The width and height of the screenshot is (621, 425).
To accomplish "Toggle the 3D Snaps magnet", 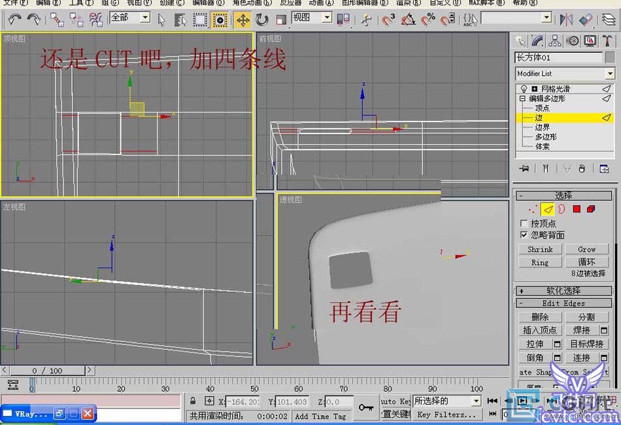I will coord(388,20).
